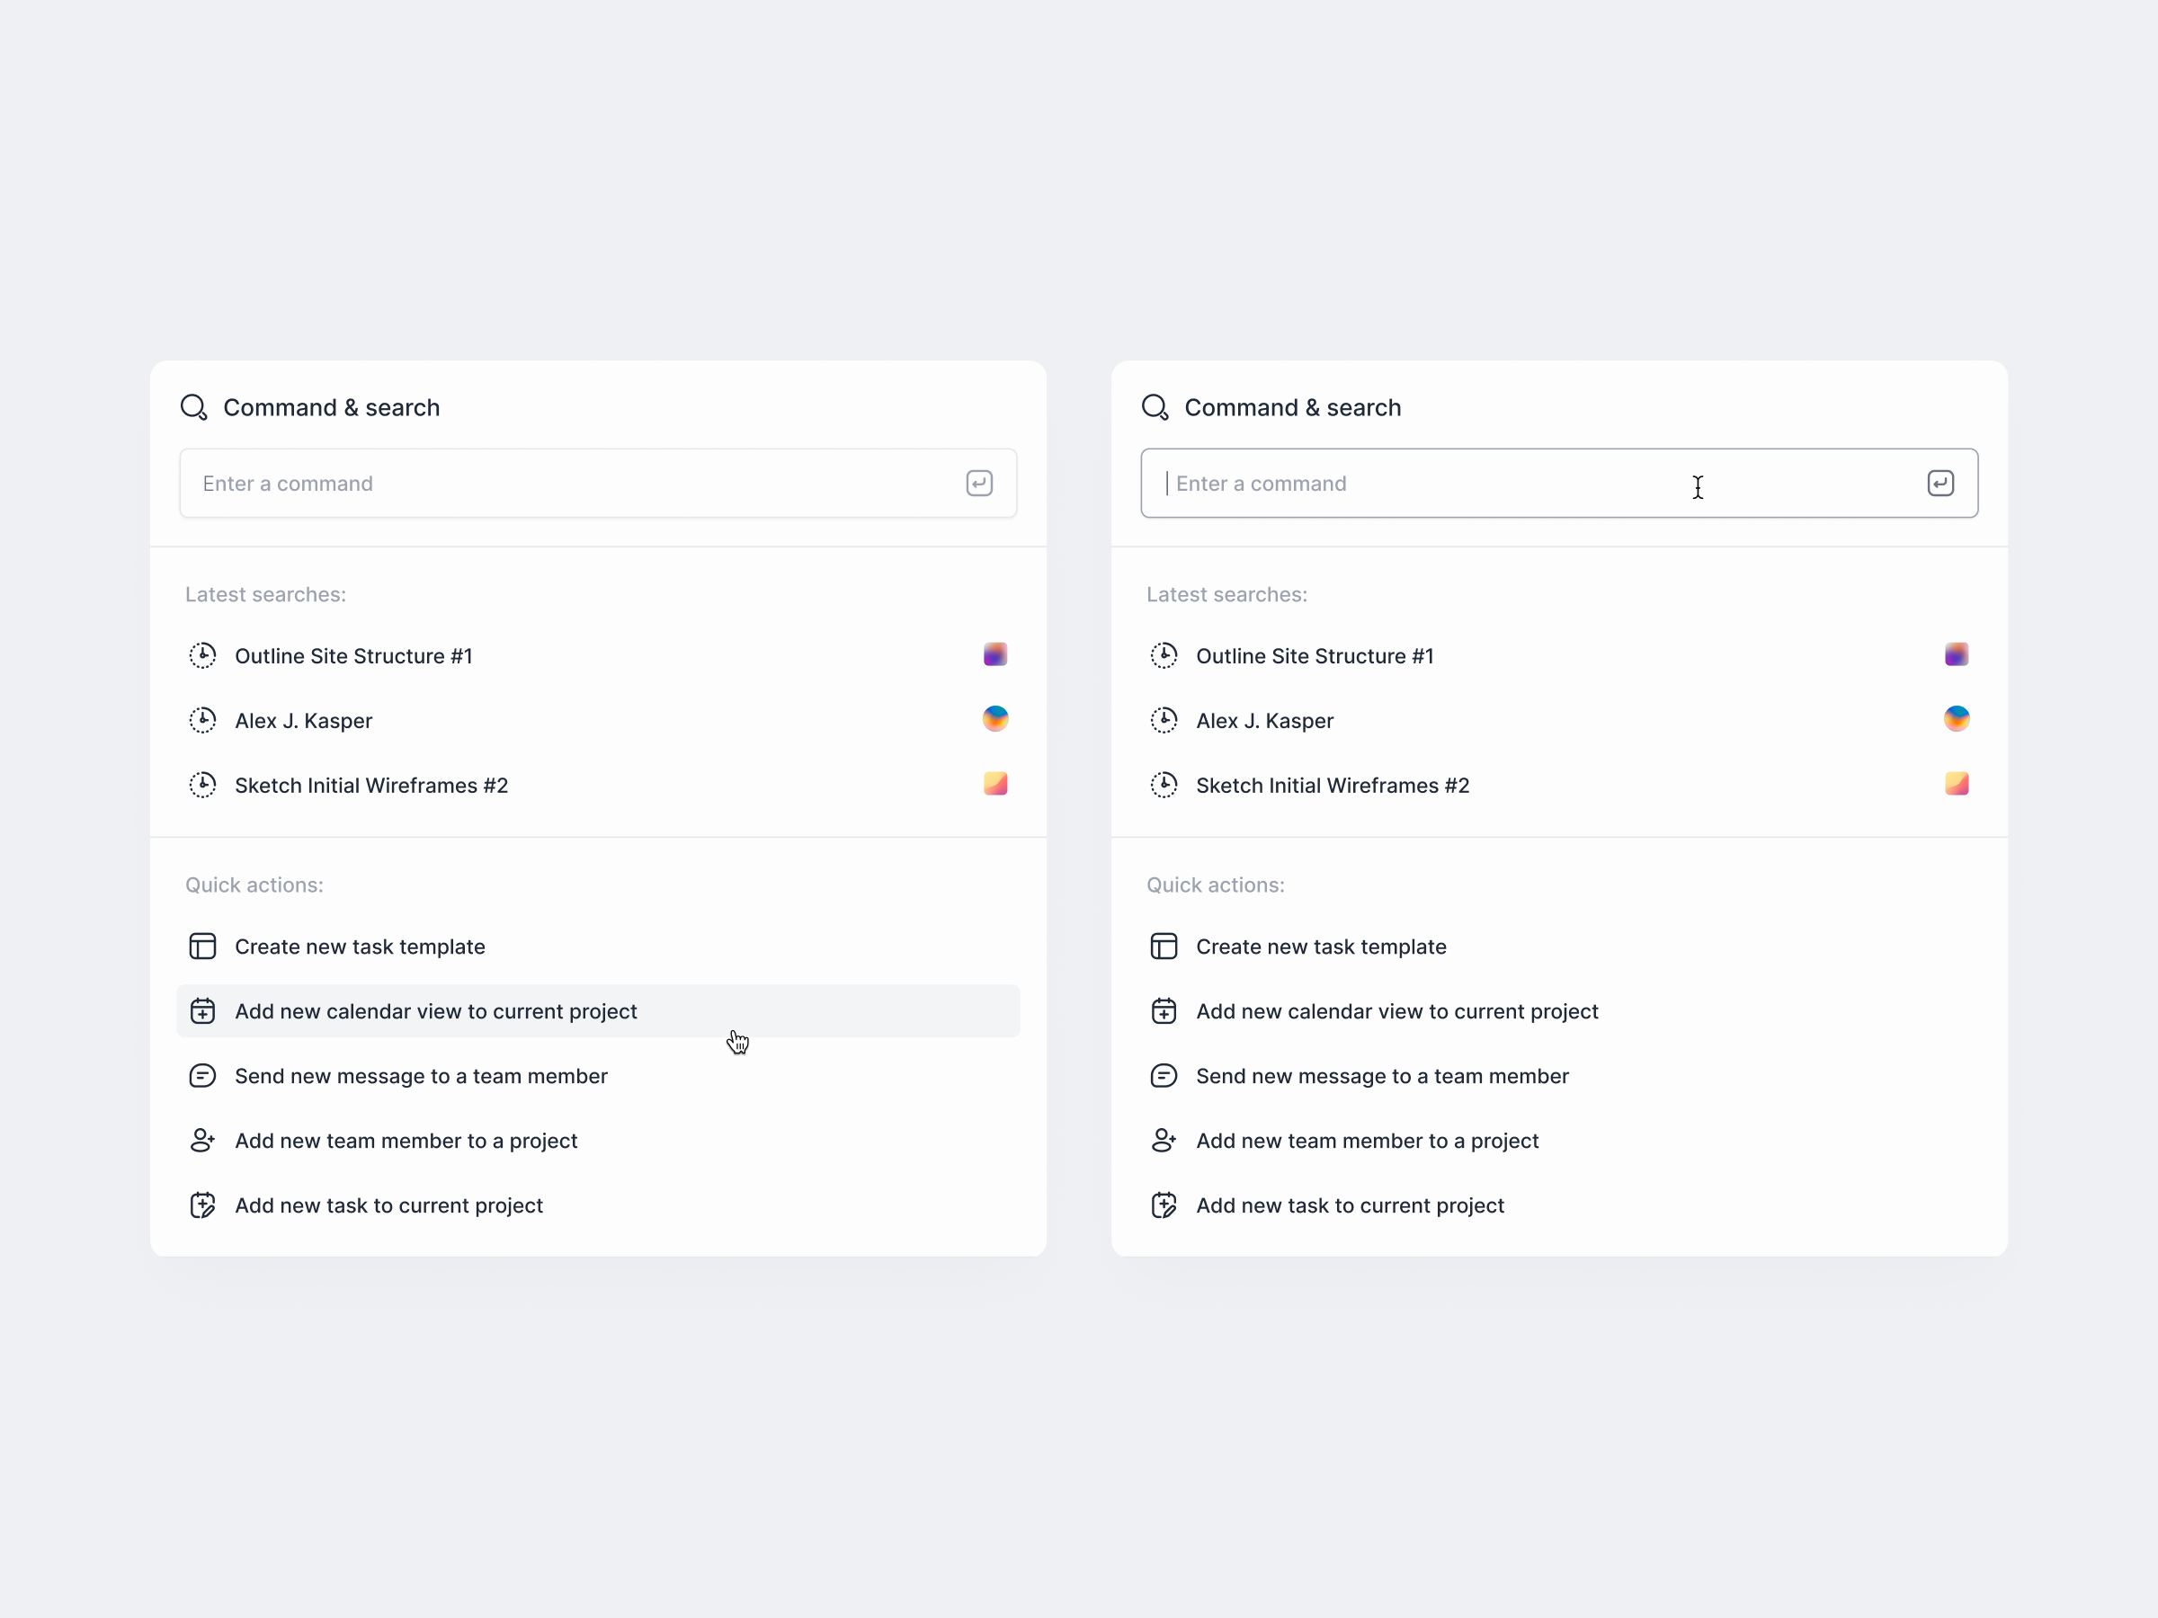Click the return arrow button in right command field
Screen dimensions: 2158x1618
[x=1940, y=483]
